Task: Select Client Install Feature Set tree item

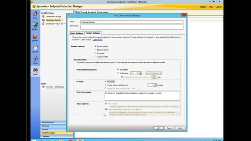Action: tap(55, 24)
